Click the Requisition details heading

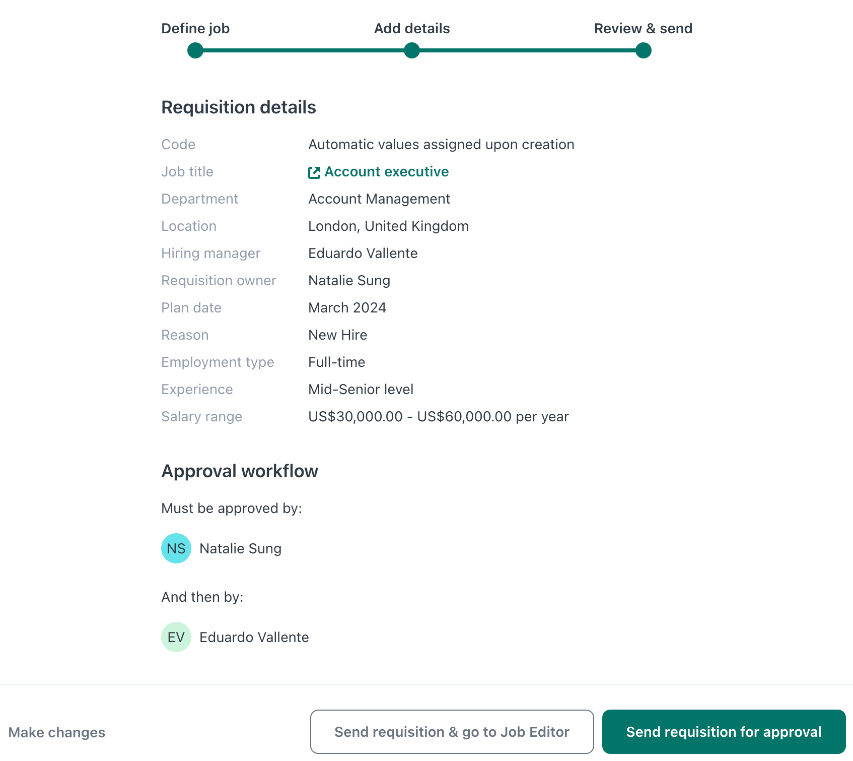239,107
